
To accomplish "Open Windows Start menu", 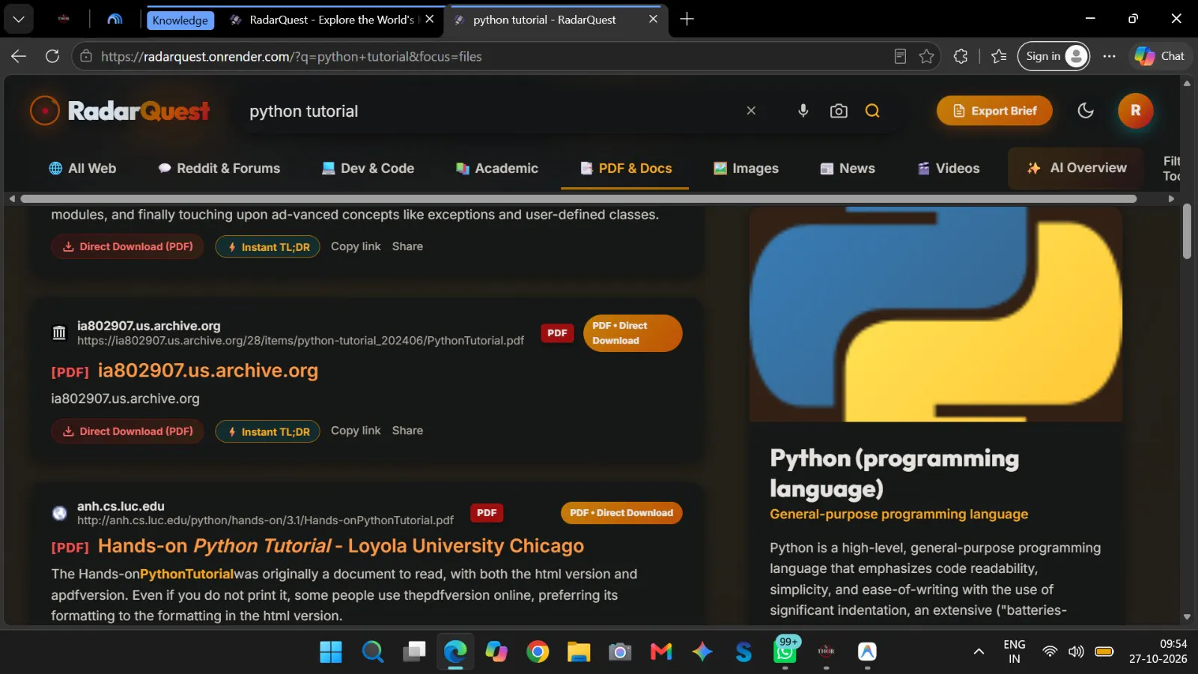I will point(330,652).
